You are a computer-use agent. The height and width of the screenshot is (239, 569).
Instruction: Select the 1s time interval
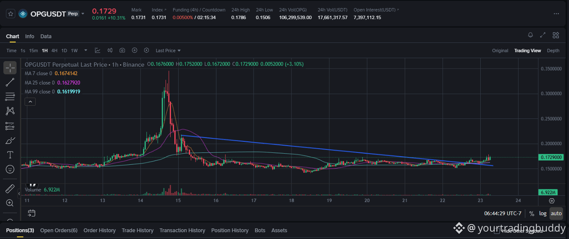coord(23,51)
